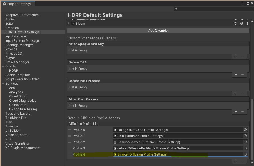The image size is (254, 166).
Task: Open Visual Scripting settings
Action: 17,144
